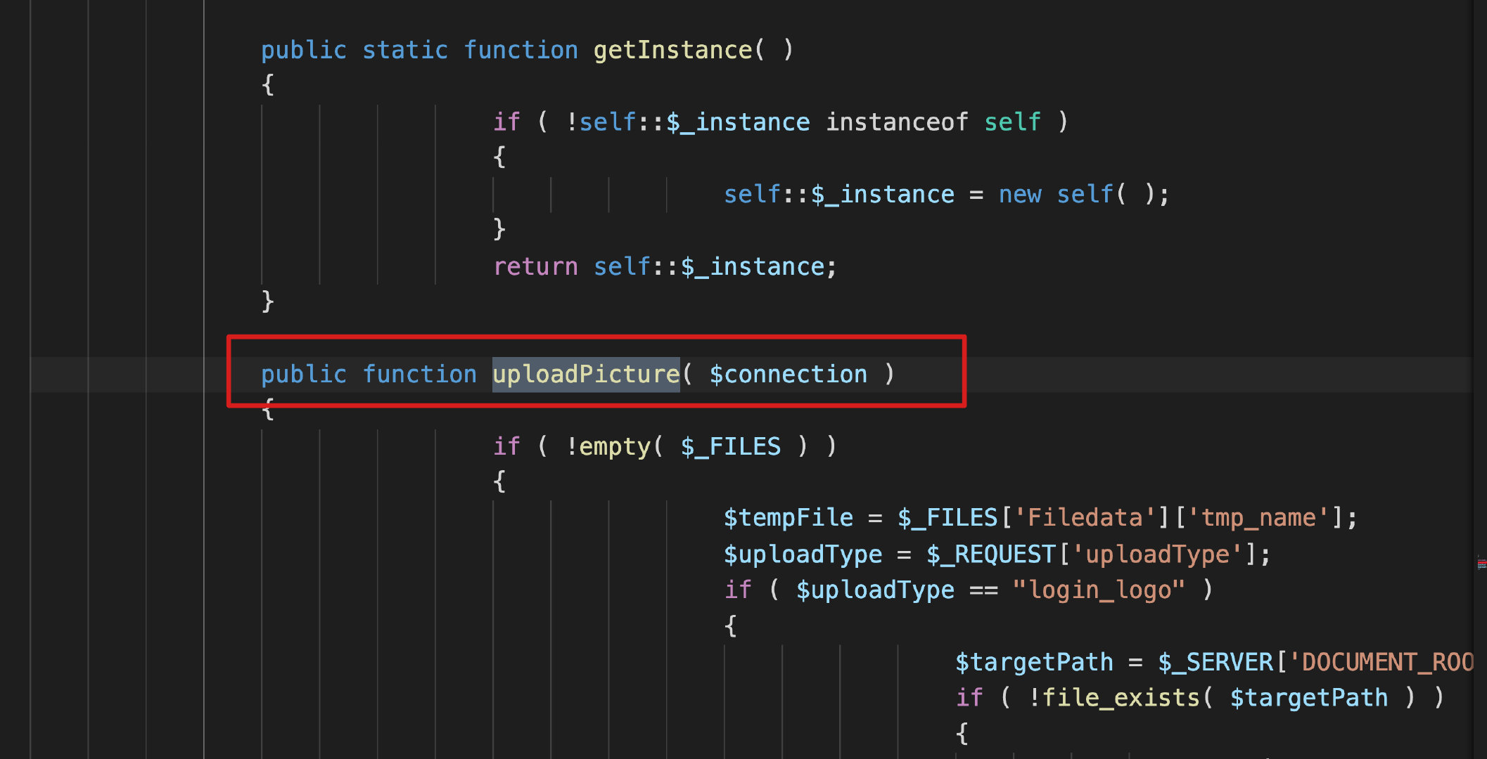
Task: Click the file_exists function call
Action: [x=1121, y=698]
